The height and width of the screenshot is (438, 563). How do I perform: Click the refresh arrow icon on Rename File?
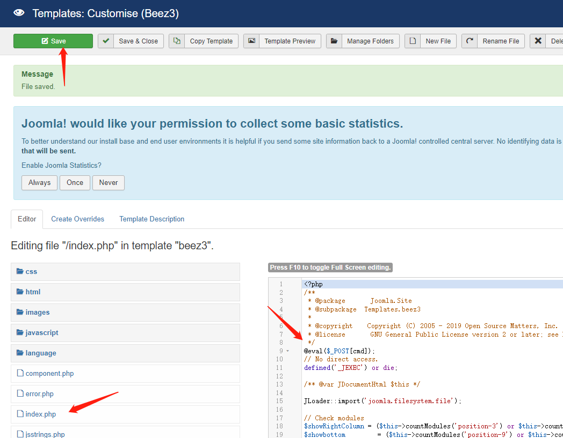click(470, 41)
